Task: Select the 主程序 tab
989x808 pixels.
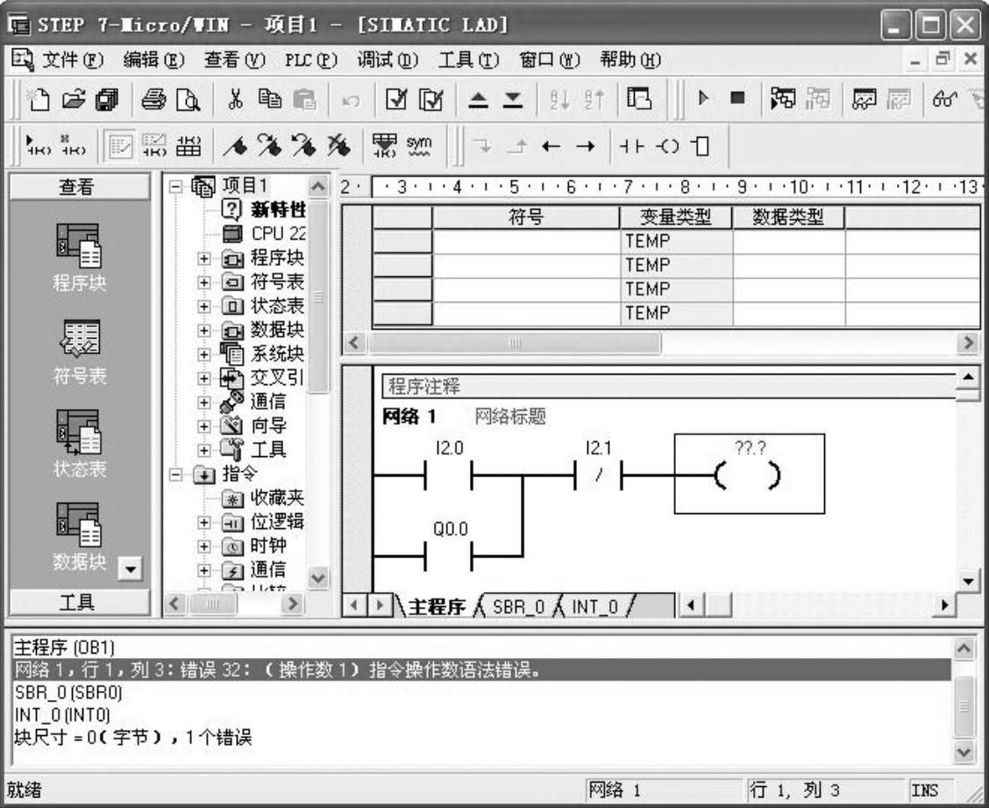Action: 437,606
